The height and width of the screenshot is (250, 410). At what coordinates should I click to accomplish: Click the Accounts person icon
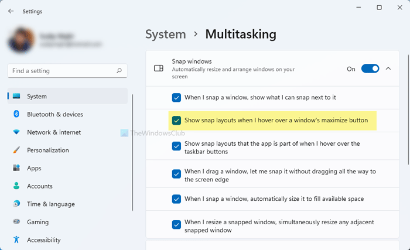point(16,186)
